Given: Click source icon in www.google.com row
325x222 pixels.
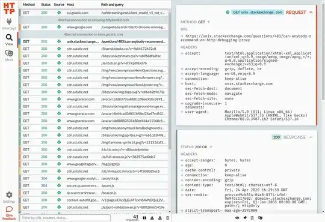Looking at the screenshot, I should (x=59, y=27).
